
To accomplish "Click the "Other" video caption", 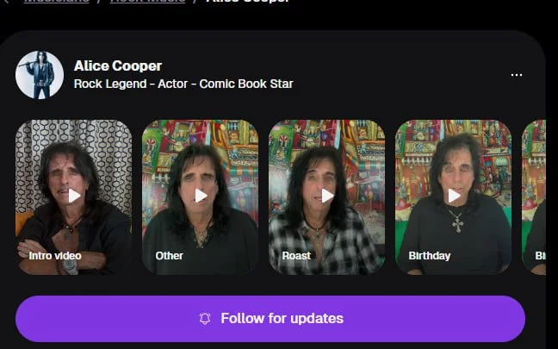I will 170,255.
